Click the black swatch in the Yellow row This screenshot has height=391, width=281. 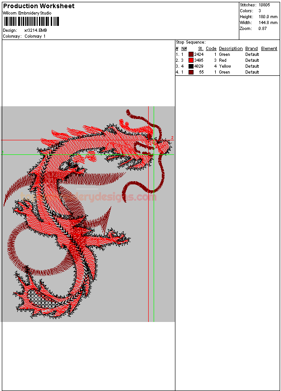pyautogui.click(x=191, y=66)
